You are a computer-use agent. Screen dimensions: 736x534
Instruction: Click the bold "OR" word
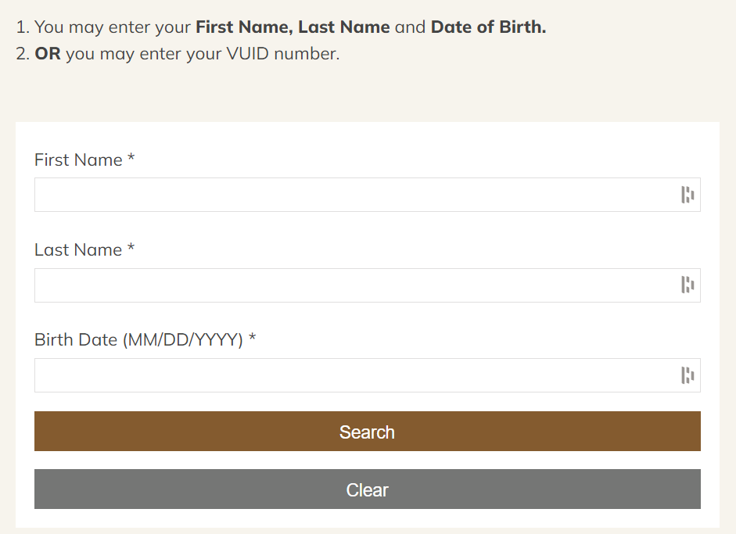(48, 56)
